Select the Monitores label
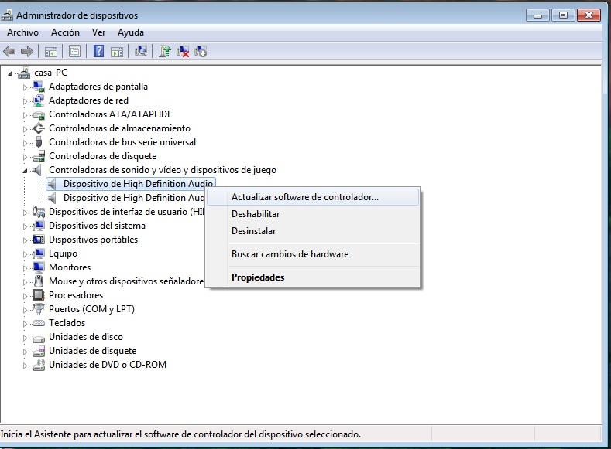 (70, 267)
